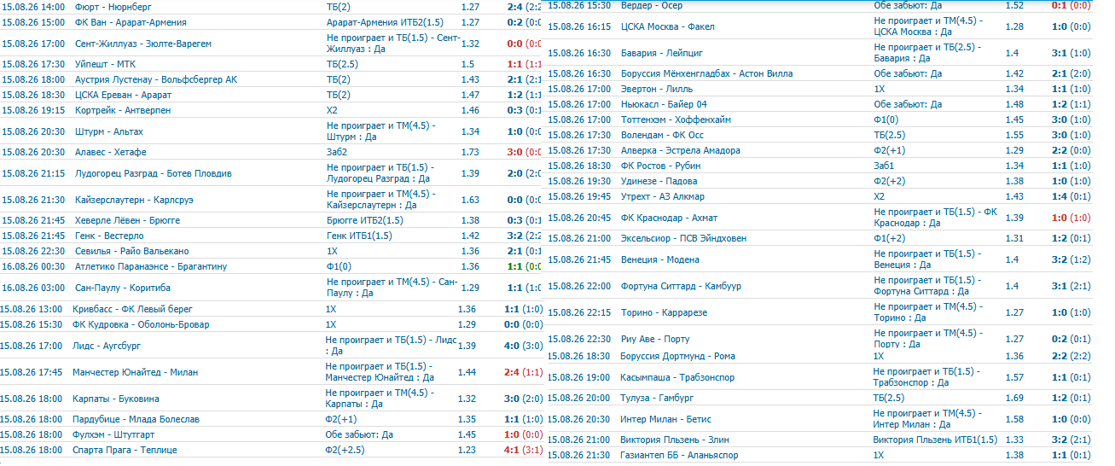Select the Уйпешт - МТК match row

271,64
